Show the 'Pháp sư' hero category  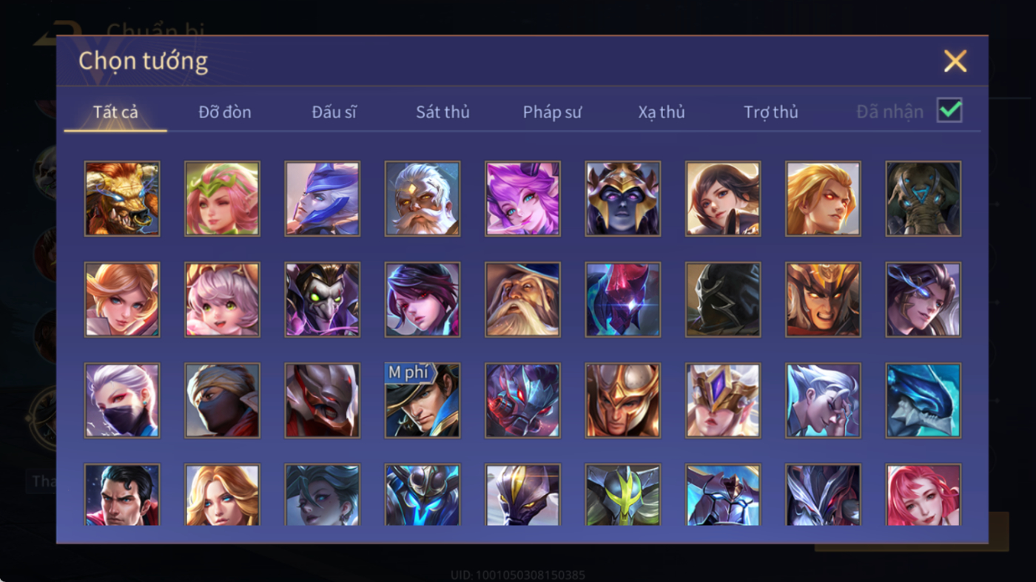pos(552,112)
